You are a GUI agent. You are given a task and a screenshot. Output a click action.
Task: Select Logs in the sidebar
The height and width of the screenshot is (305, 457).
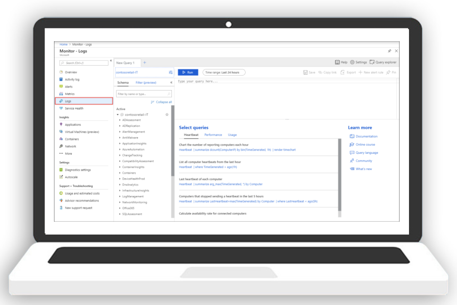pos(84,101)
